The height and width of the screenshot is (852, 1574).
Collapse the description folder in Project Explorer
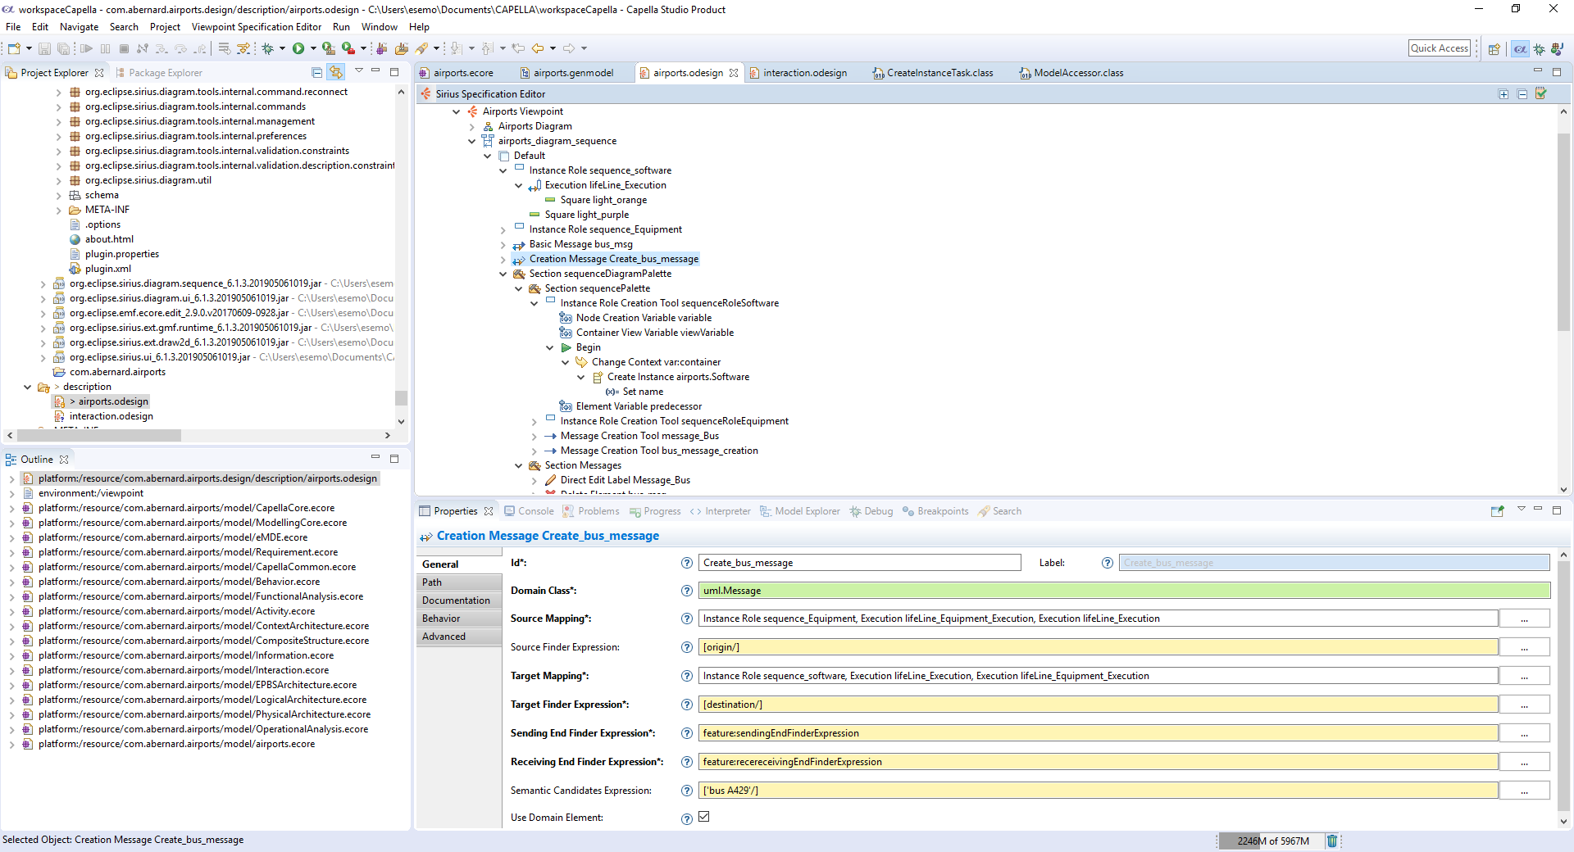tap(28, 387)
